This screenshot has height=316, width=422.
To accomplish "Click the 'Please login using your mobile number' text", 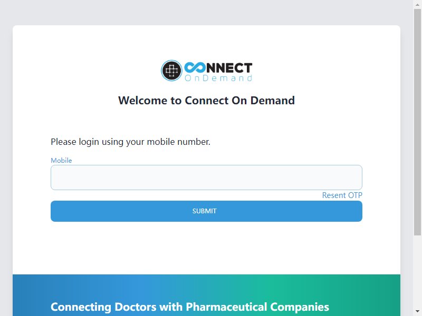I will 130,142.
